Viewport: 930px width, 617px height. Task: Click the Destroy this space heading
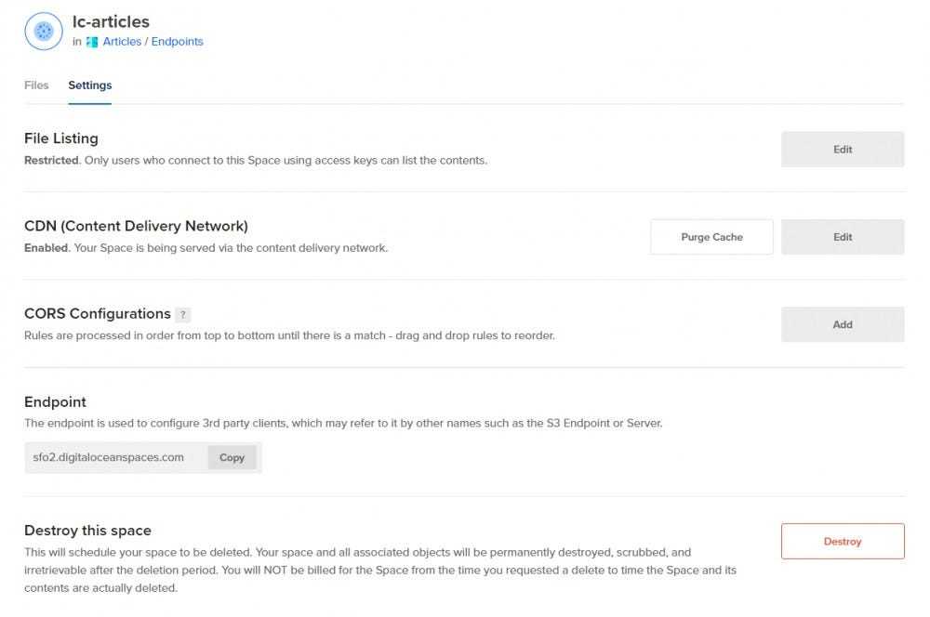[x=87, y=531]
